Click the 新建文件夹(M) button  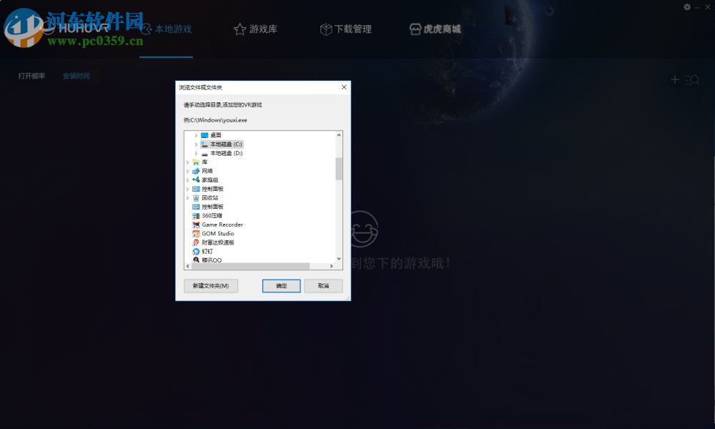click(210, 285)
